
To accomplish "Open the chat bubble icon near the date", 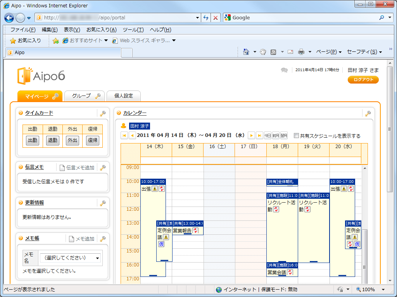I will (x=284, y=70).
